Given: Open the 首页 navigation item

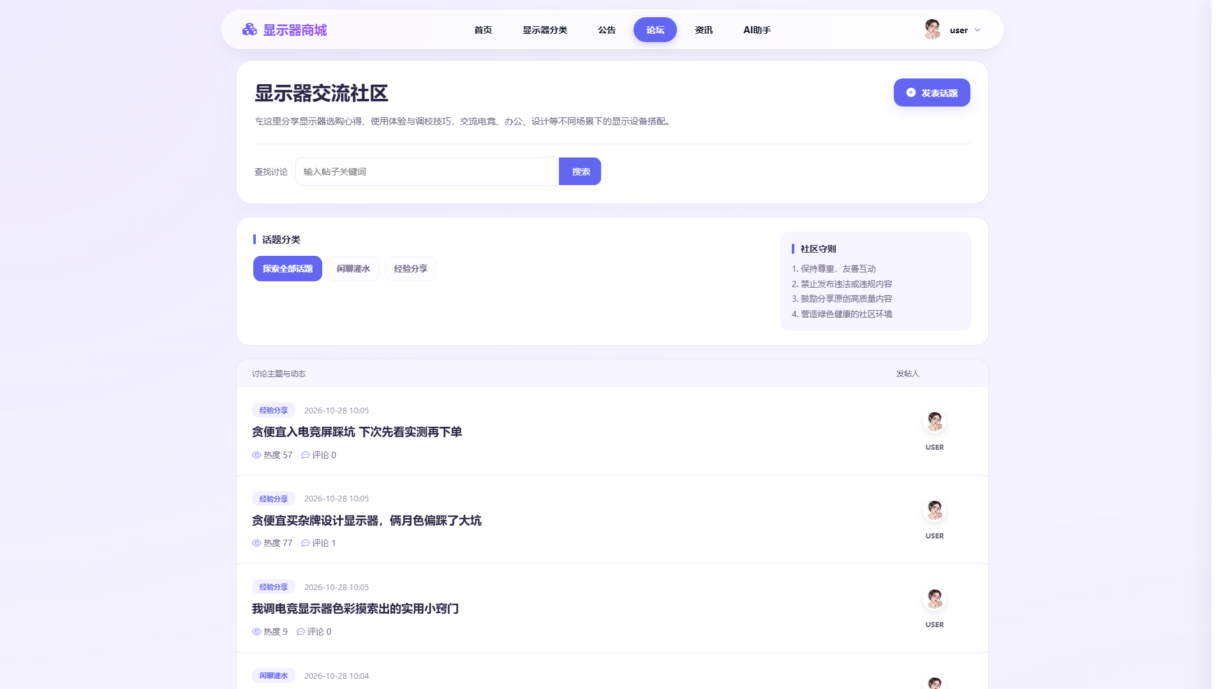Looking at the screenshot, I should click(483, 30).
